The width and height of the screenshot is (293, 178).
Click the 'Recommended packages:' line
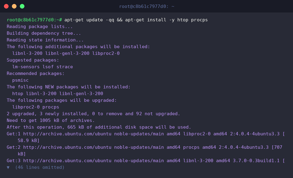[35, 73]
